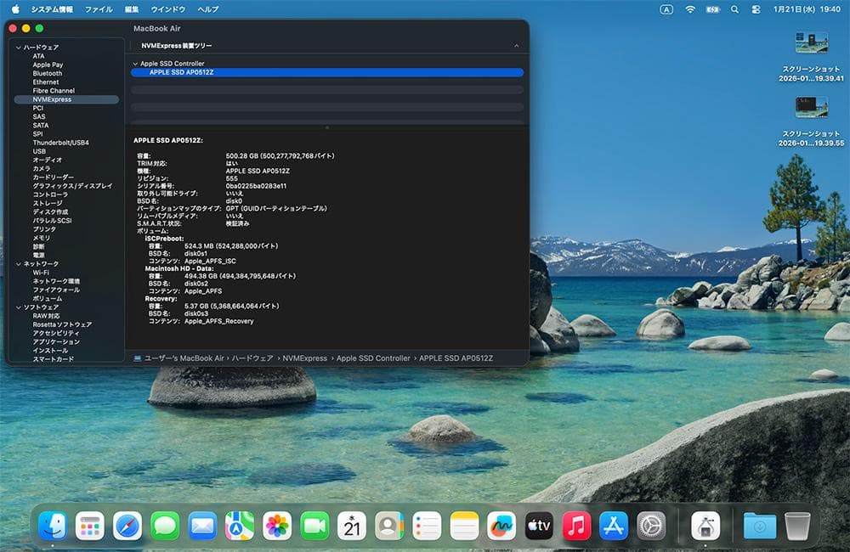Collapse the NVMExpress装置ツリー panel
This screenshot has height=552, width=850.
point(517,42)
